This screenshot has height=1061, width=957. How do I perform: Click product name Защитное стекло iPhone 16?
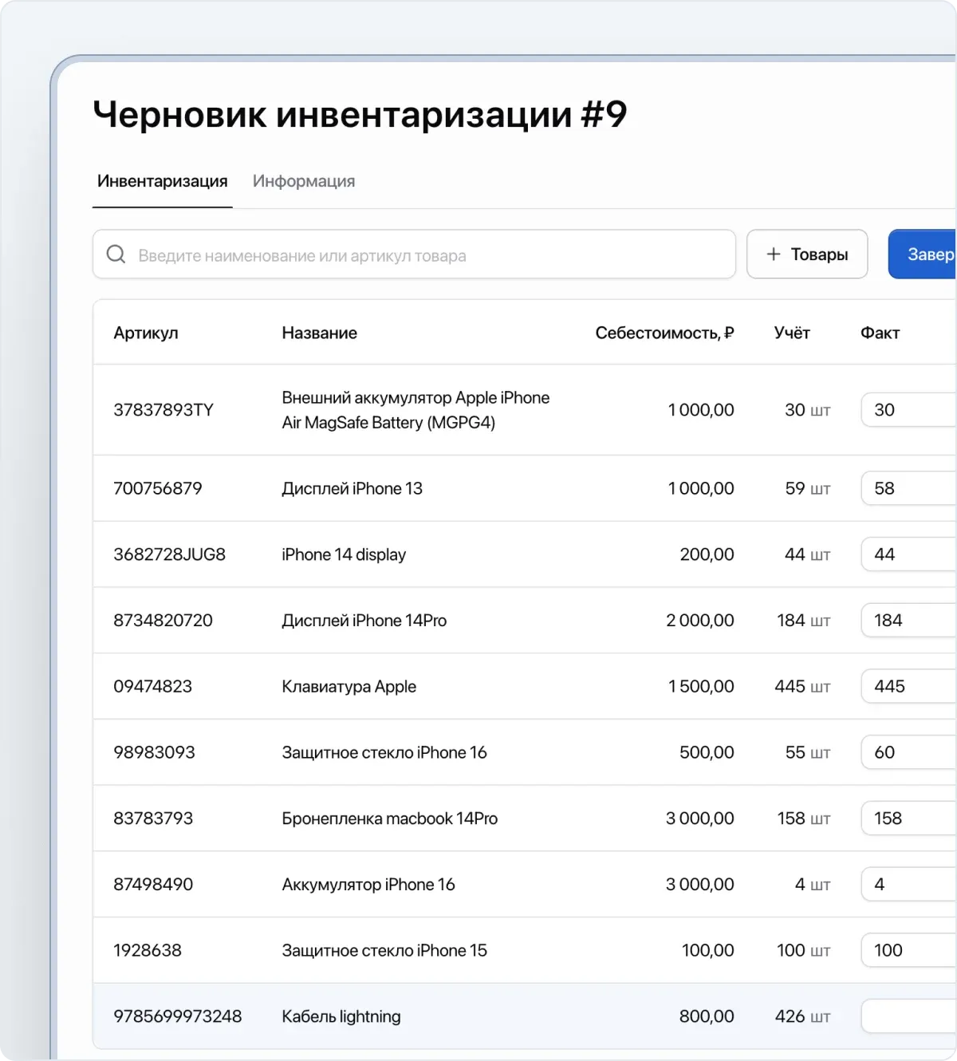coord(384,752)
